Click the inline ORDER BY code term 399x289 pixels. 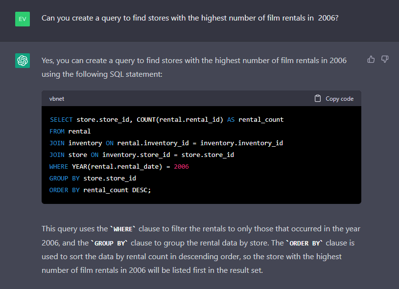tap(305, 243)
